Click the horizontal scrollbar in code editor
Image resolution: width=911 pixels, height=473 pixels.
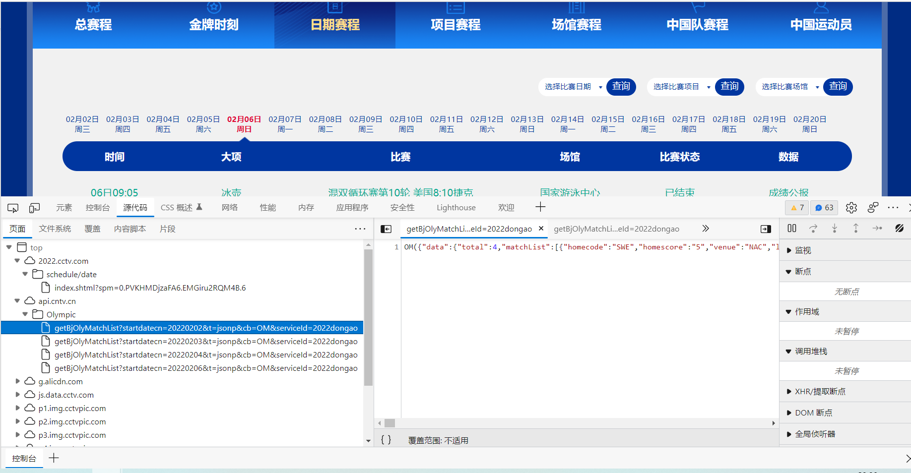point(576,423)
